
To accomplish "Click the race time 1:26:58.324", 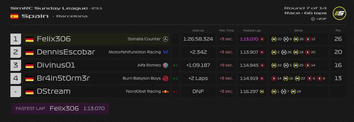I will [x=198, y=39].
